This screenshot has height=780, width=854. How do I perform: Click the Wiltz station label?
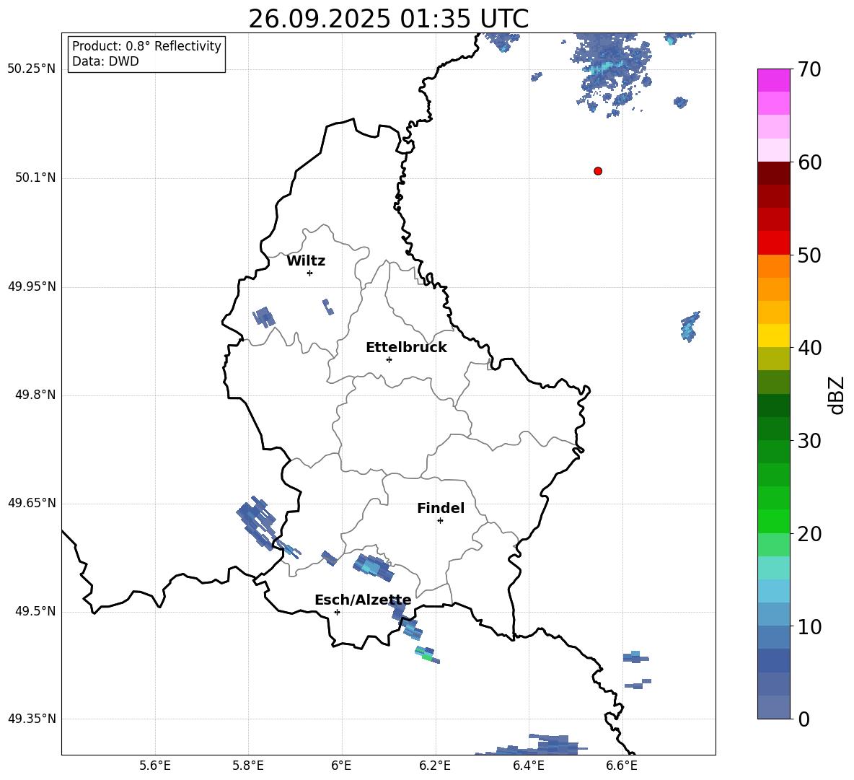(x=306, y=261)
